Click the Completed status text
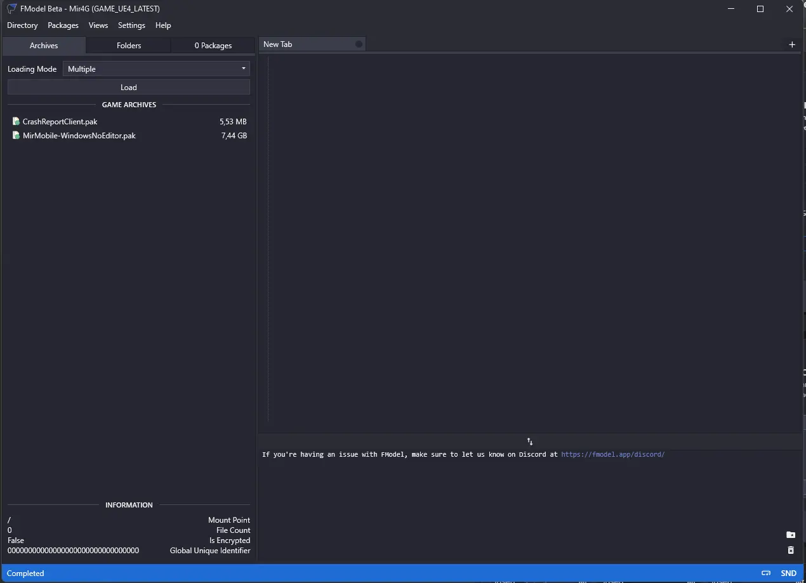Screen dimensions: 806x583 coord(25,573)
